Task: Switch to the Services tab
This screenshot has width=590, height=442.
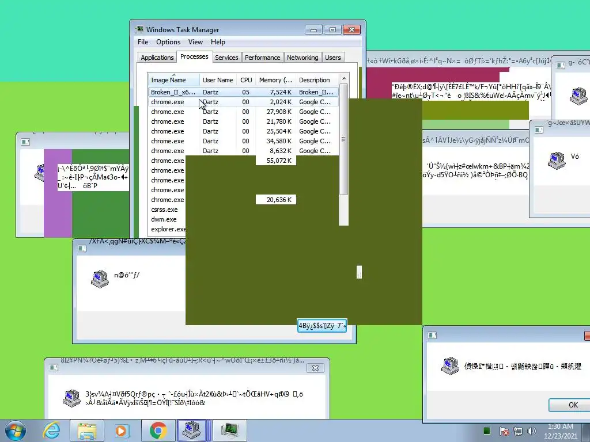Action: point(226,58)
